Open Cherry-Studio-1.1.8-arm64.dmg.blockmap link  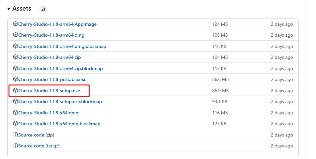click(62, 46)
